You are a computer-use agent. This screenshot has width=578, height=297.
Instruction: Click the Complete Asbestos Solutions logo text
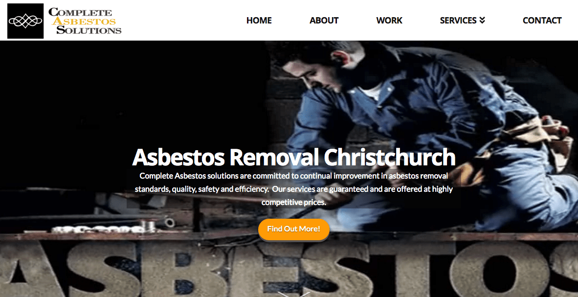[x=85, y=21]
